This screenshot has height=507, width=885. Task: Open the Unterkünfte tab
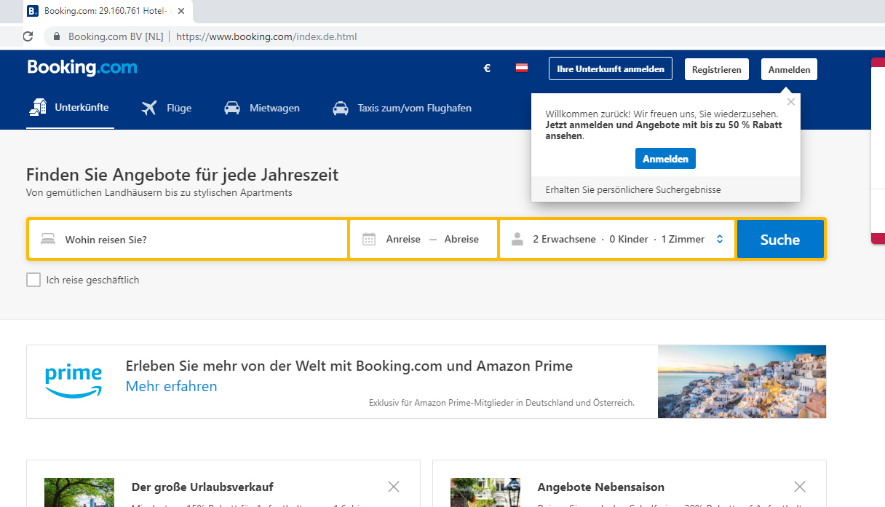coord(70,108)
